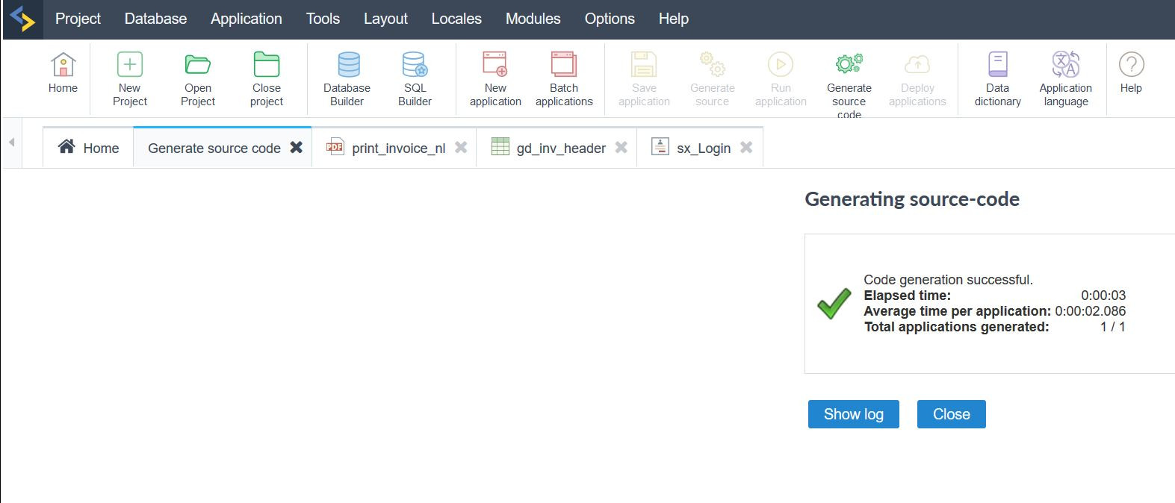Image resolution: width=1175 pixels, height=503 pixels.
Task: Close the gd_inv_header tab
Action: click(621, 147)
